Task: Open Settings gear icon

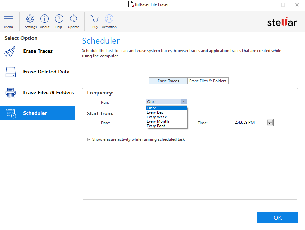Action: click(x=30, y=19)
